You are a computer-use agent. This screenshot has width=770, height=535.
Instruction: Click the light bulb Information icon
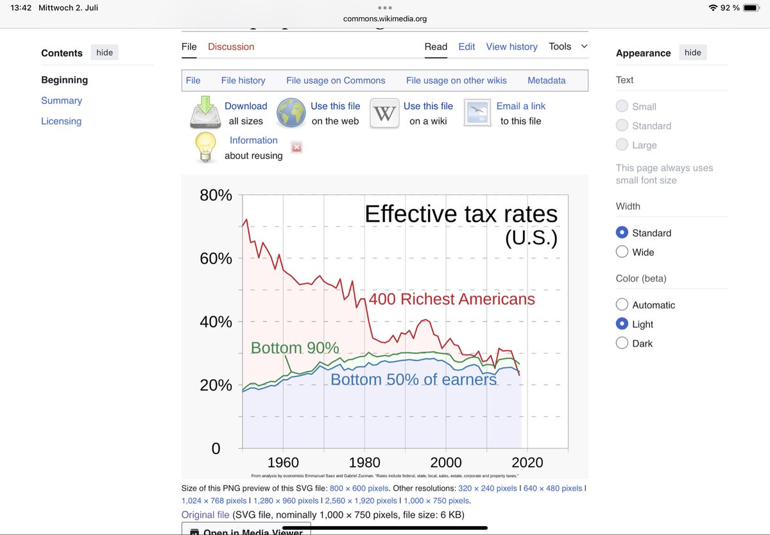pos(205,147)
